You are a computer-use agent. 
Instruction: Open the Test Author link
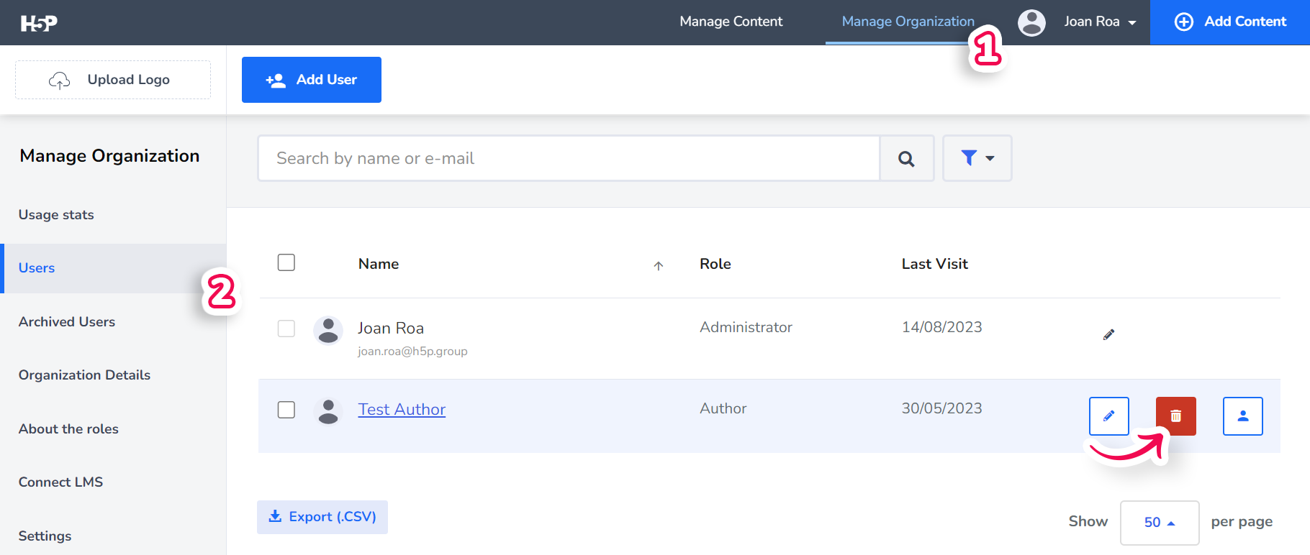[402, 409]
